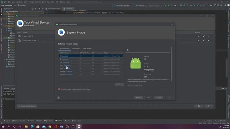Click the Download link for release R
The width and height of the screenshot is (230, 129).
[x=65, y=56]
